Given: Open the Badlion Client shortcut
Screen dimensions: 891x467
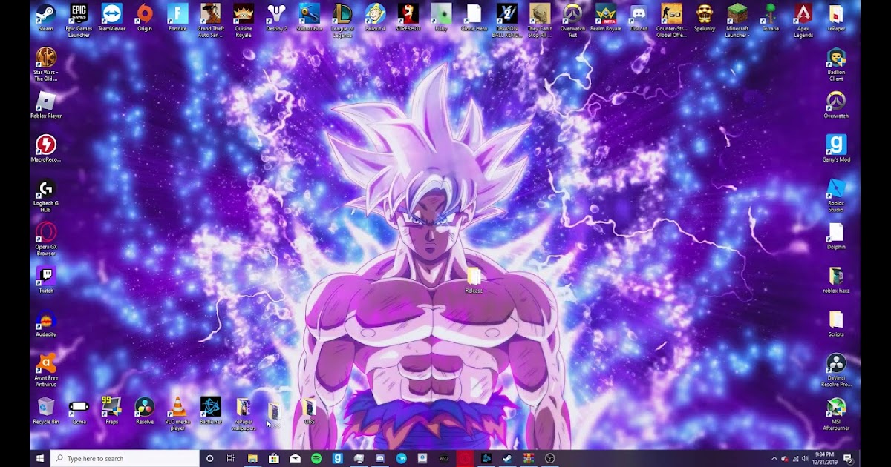Looking at the screenshot, I should click(x=836, y=64).
